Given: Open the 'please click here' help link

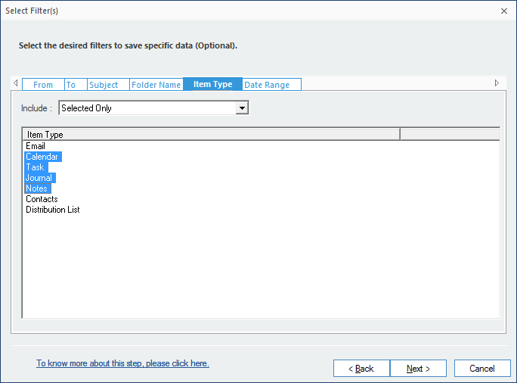Looking at the screenshot, I should pyautogui.click(x=122, y=363).
